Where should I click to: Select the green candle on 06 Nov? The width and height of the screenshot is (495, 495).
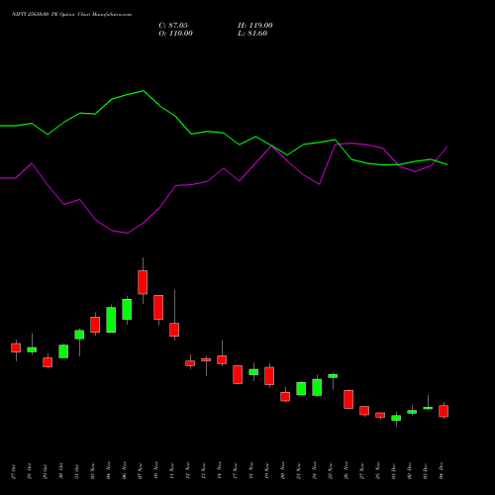click(127, 309)
